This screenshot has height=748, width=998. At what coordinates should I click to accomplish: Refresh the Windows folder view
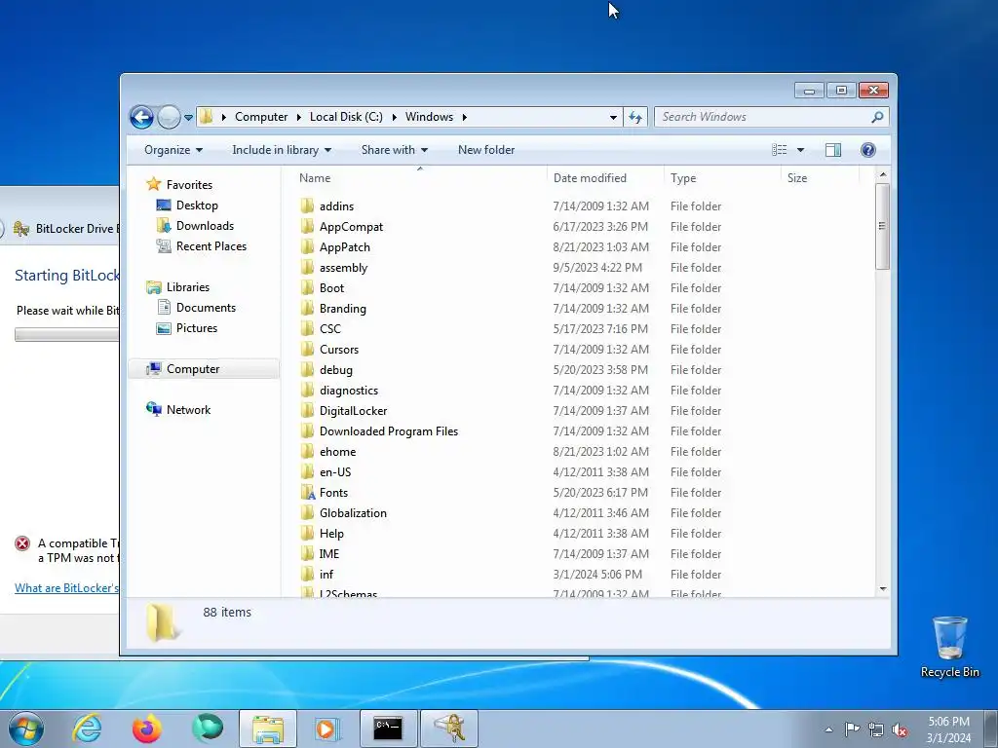point(635,117)
